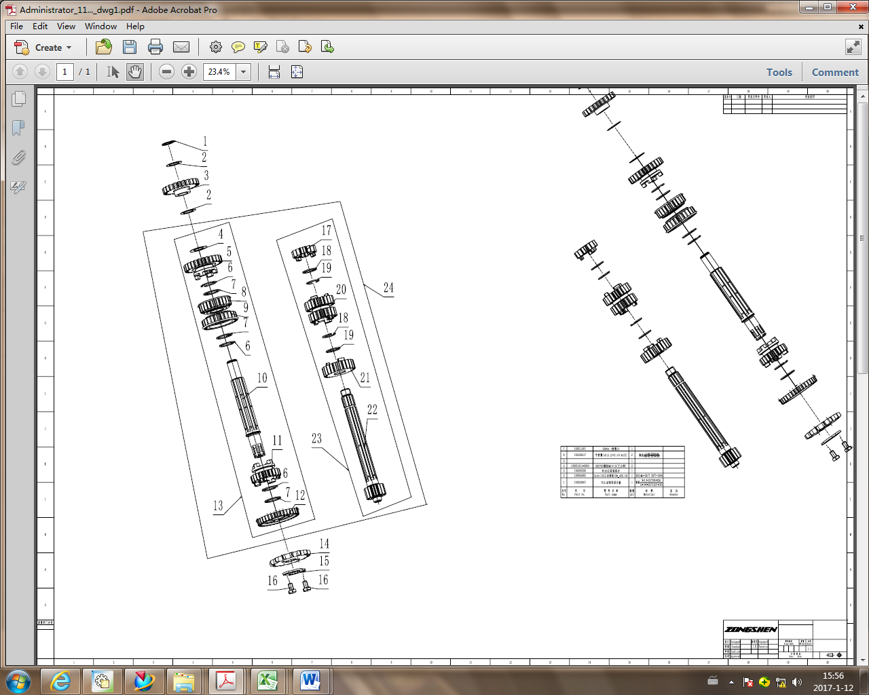Open the Page Thumbnails panel

(x=18, y=98)
